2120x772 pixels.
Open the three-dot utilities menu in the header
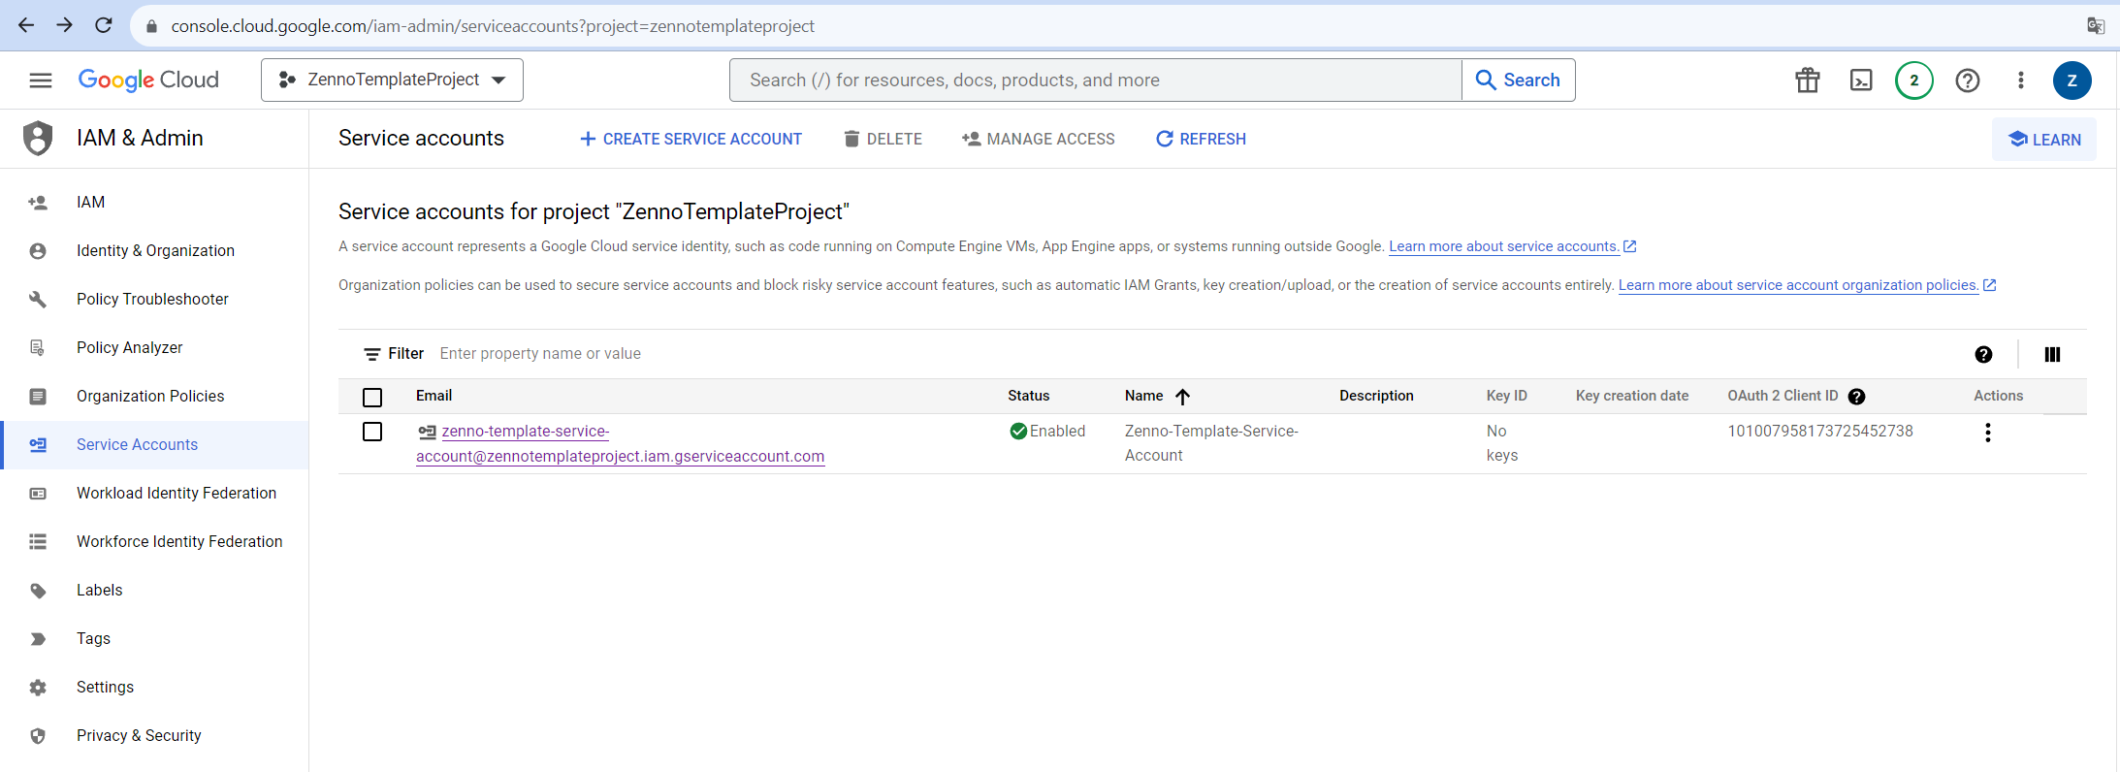pyautogui.click(x=2021, y=80)
